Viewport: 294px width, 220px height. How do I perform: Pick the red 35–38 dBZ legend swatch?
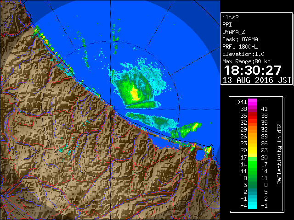(x=252, y=116)
